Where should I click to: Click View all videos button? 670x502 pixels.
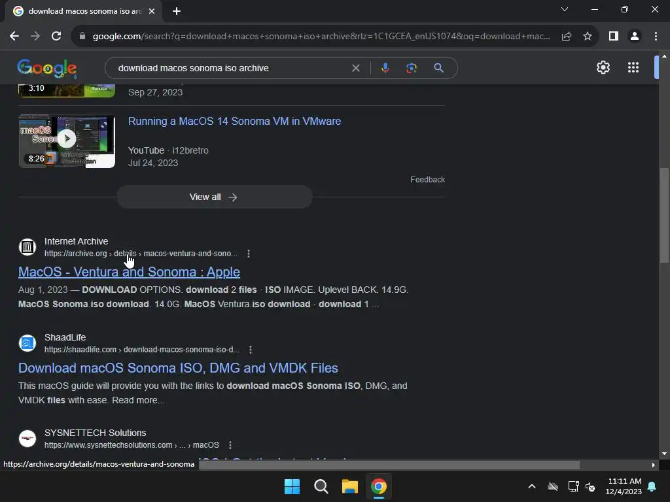pyautogui.click(x=215, y=197)
